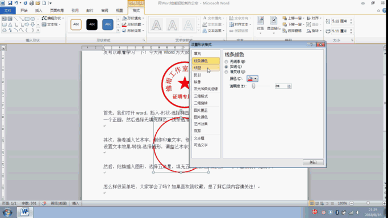388x218 pixels.
Task: Click the New document icon in quick access toolbar
Action: click(x=44, y=3)
